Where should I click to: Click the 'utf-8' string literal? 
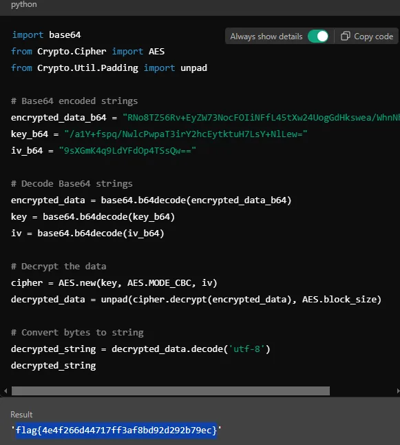[246, 349]
